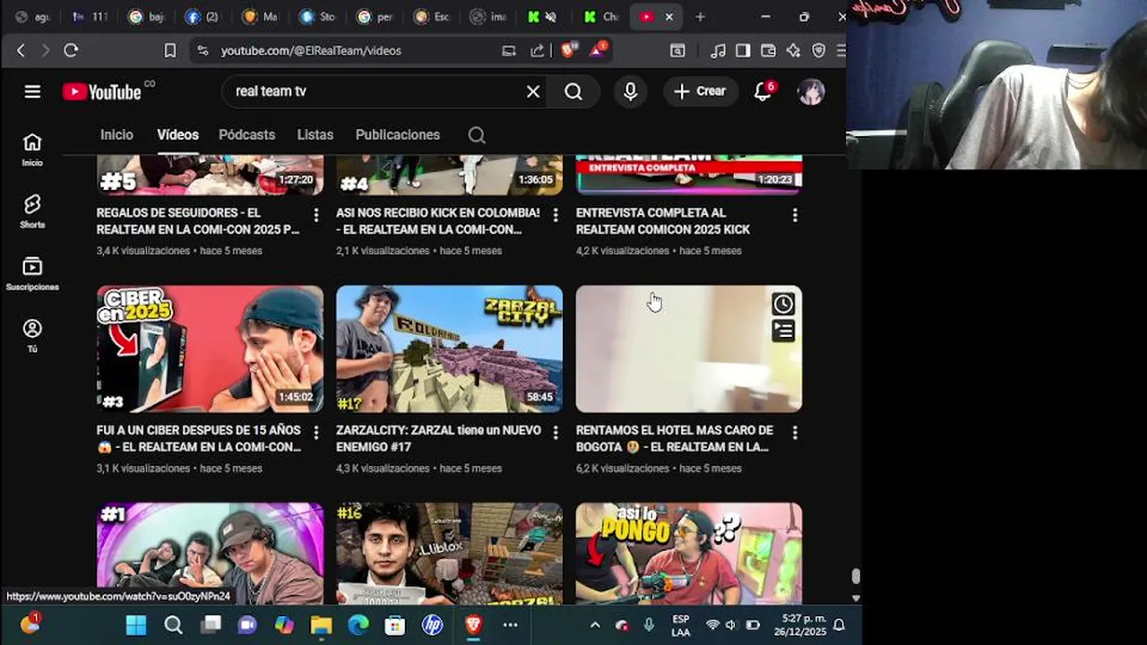Open the Publicaciones tab
1147x645 pixels.
tap(398, 134)
